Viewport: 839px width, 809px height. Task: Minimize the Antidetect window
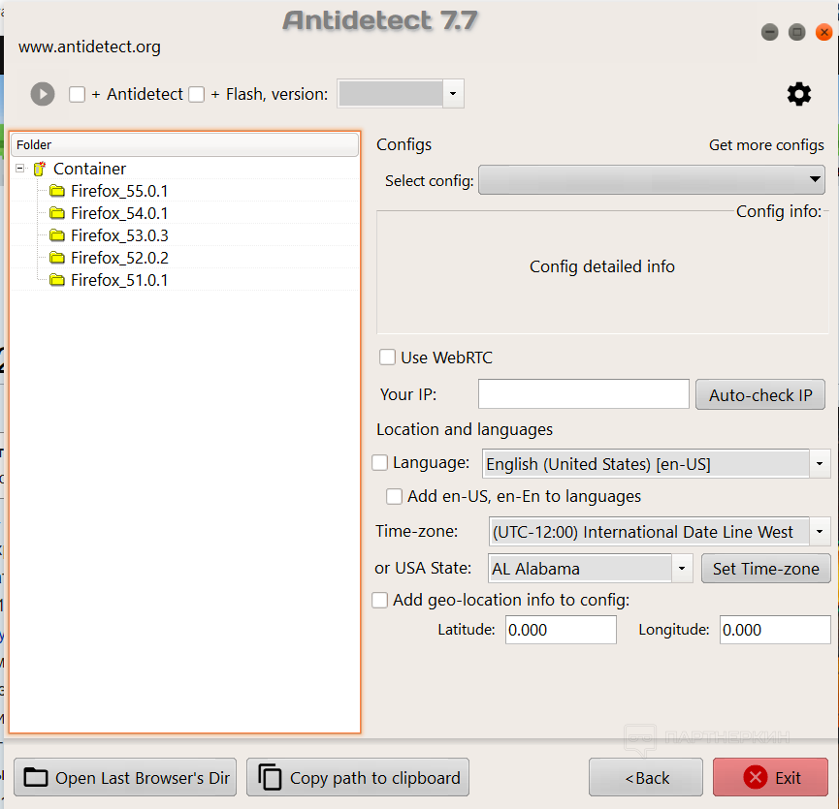(769, 33)
